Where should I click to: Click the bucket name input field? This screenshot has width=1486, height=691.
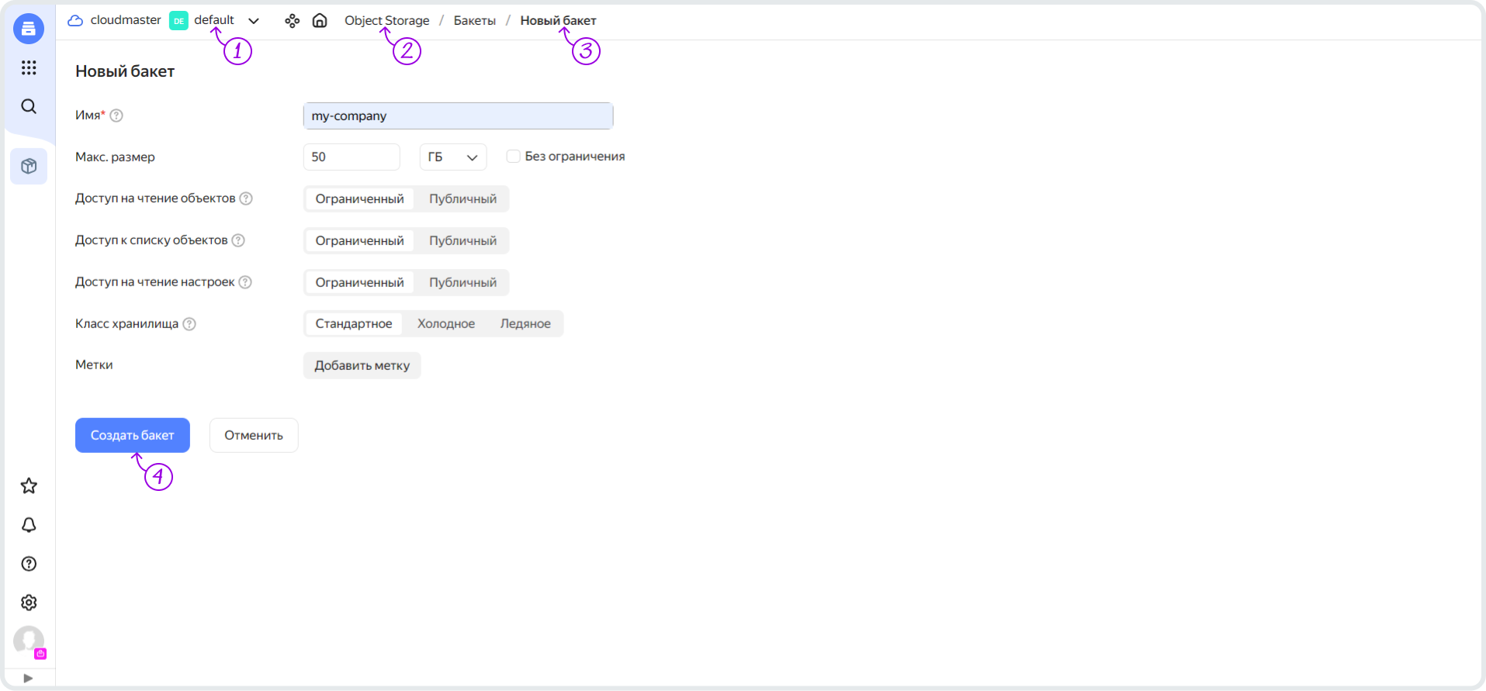click(x=458, y=116)
